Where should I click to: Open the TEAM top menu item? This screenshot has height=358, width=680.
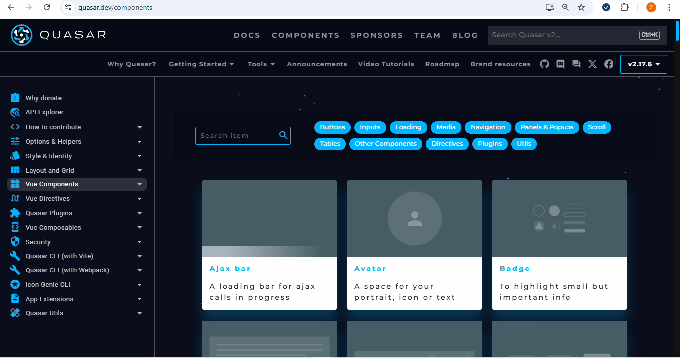(427, 35)
